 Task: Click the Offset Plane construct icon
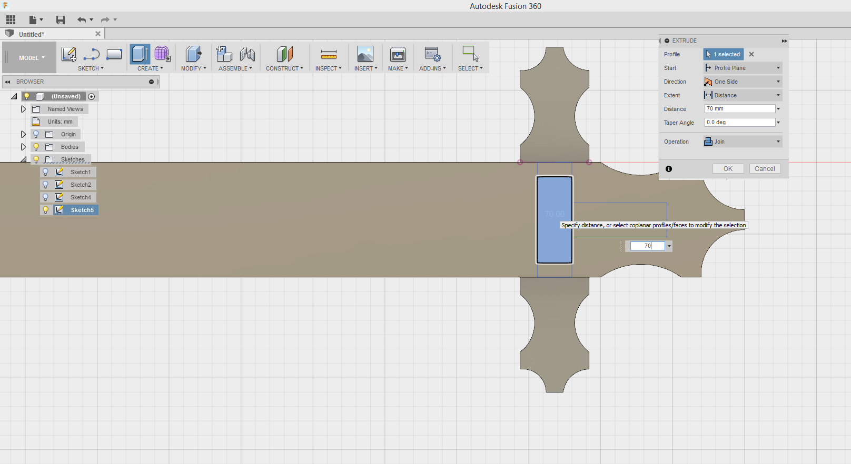click(284, 54)
